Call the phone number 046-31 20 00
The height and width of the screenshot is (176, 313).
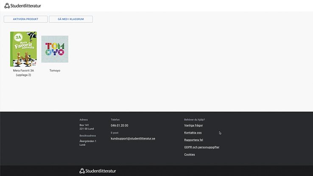pos(119,126)
